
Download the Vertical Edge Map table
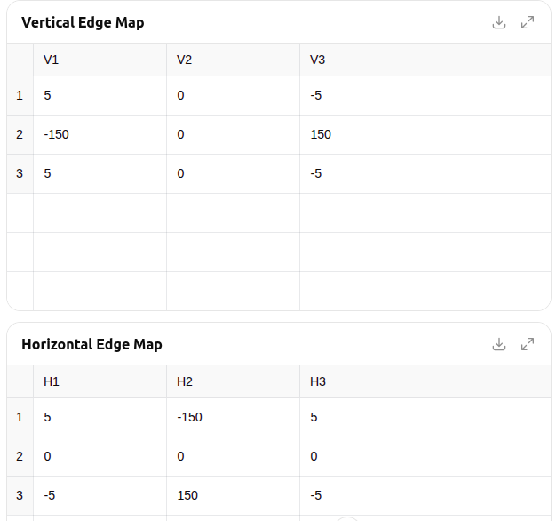point(499,22)
